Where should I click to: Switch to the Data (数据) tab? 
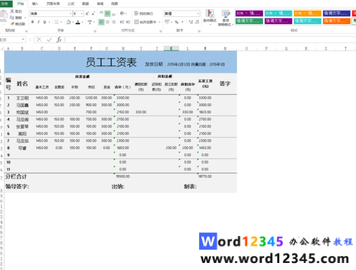coord(85,4)
